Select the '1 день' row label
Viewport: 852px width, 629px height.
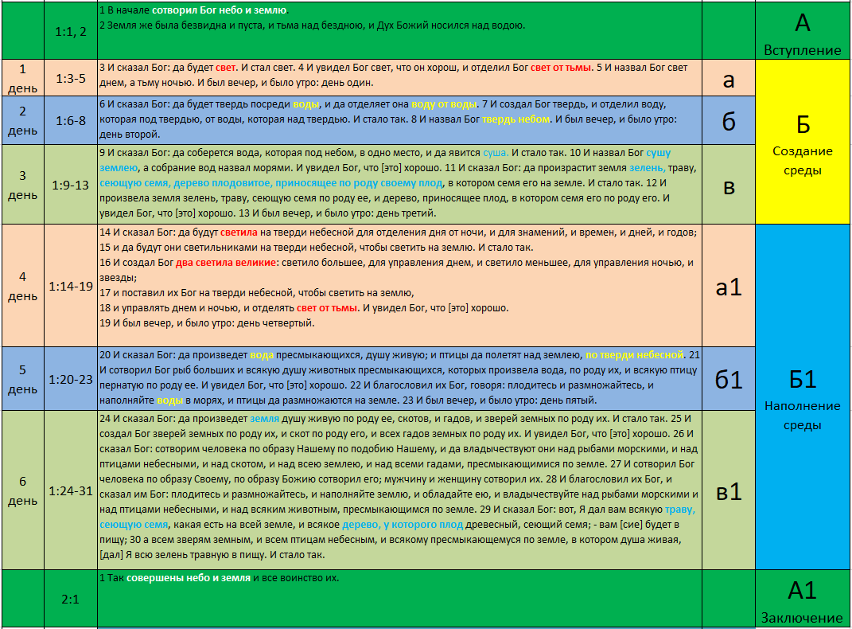coord(22,77)
